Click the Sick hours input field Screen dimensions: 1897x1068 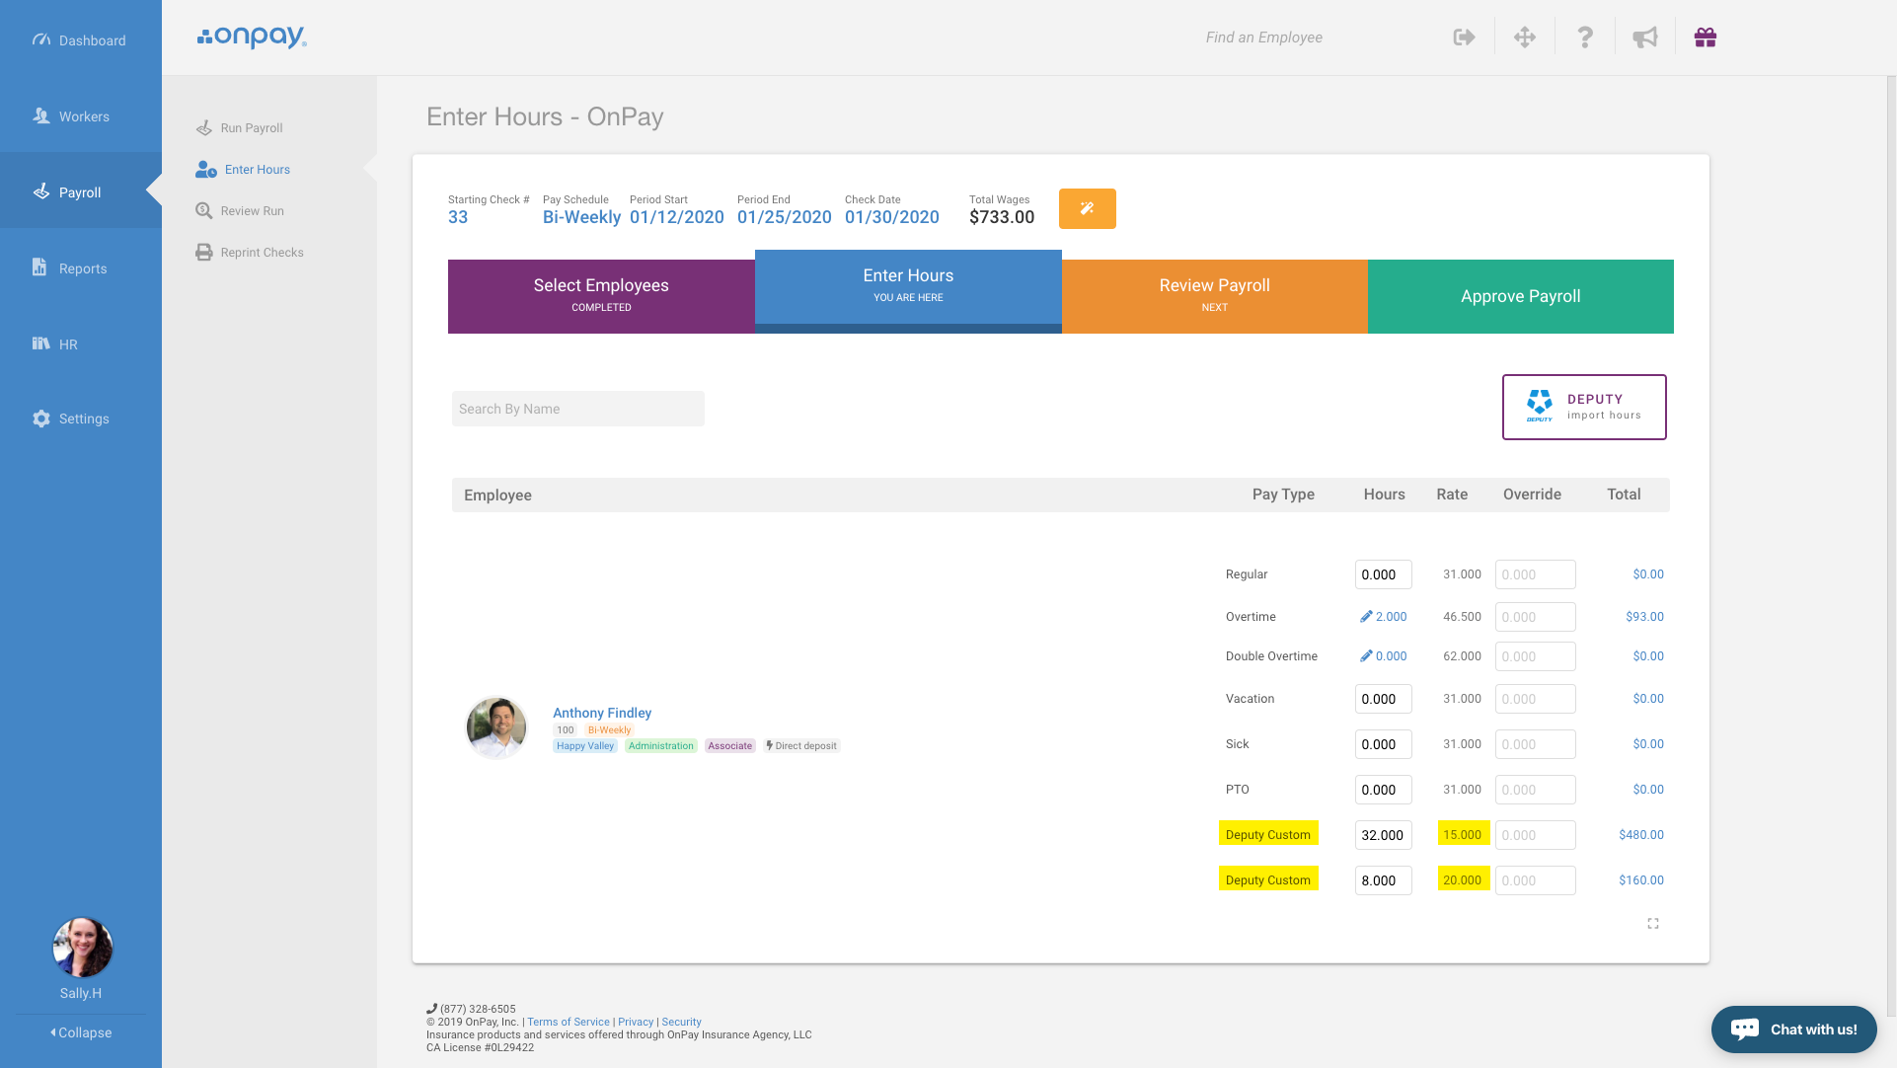[x=1384, y=744]
